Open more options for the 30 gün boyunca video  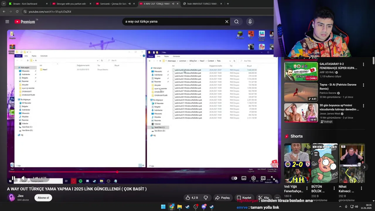363,106
